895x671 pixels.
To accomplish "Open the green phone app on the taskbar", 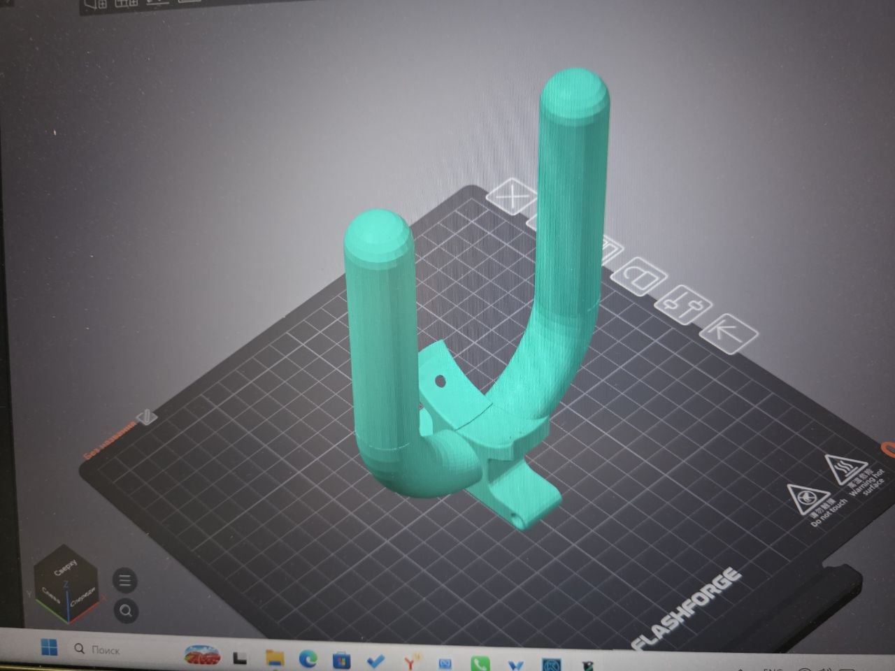I will [x=480, y=663].
